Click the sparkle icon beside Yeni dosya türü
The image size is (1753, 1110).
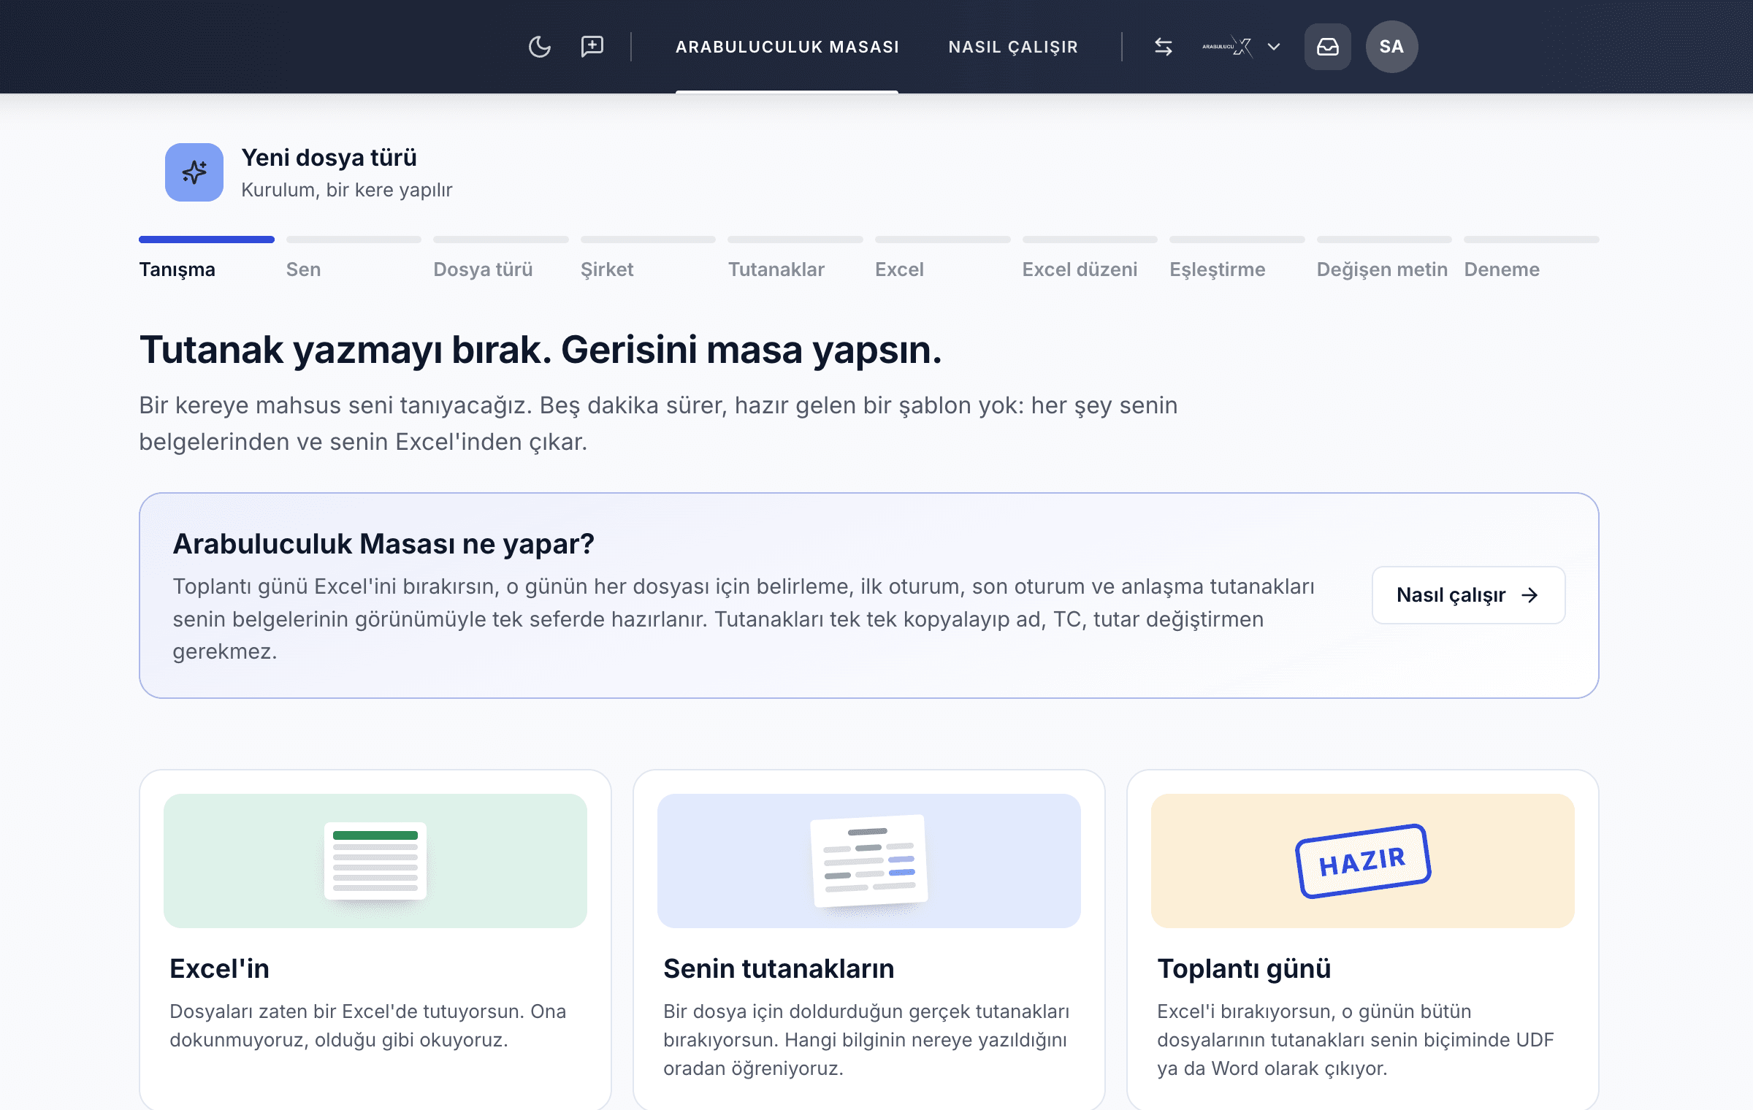(194, 172)
